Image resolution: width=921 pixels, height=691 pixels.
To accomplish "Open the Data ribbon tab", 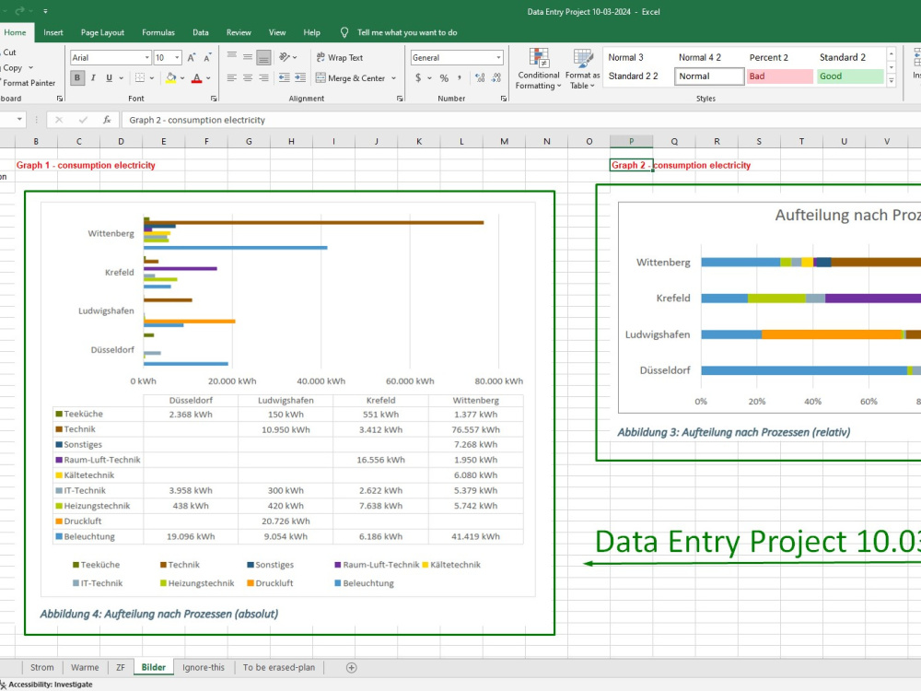I will pyautogui.click(x=200, y=32).
